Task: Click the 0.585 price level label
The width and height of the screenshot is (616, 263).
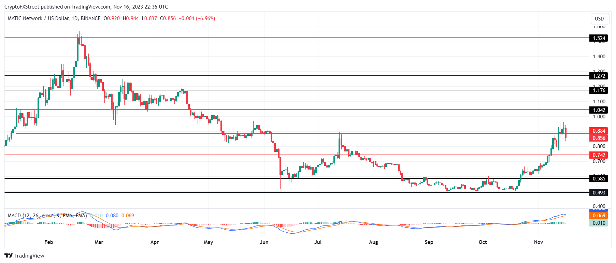Action: pos(599,178)
